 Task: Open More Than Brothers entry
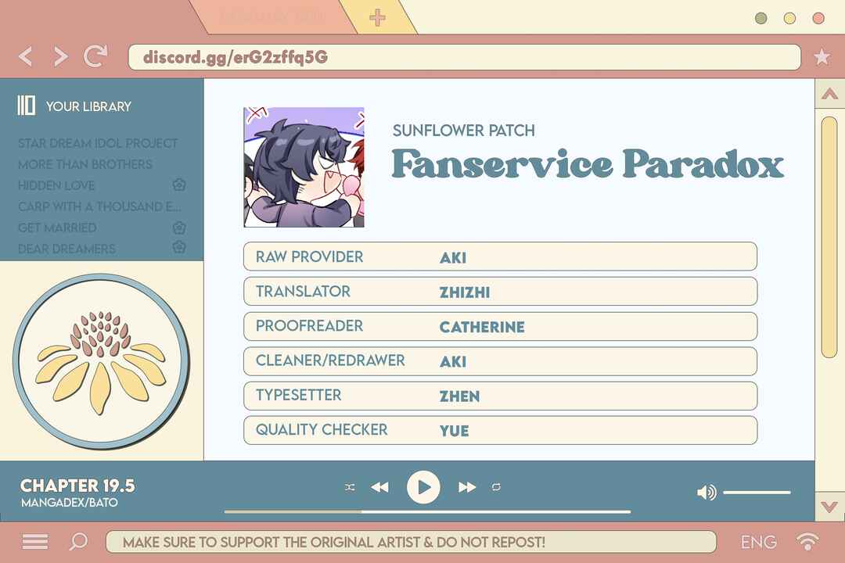(85, 164)
